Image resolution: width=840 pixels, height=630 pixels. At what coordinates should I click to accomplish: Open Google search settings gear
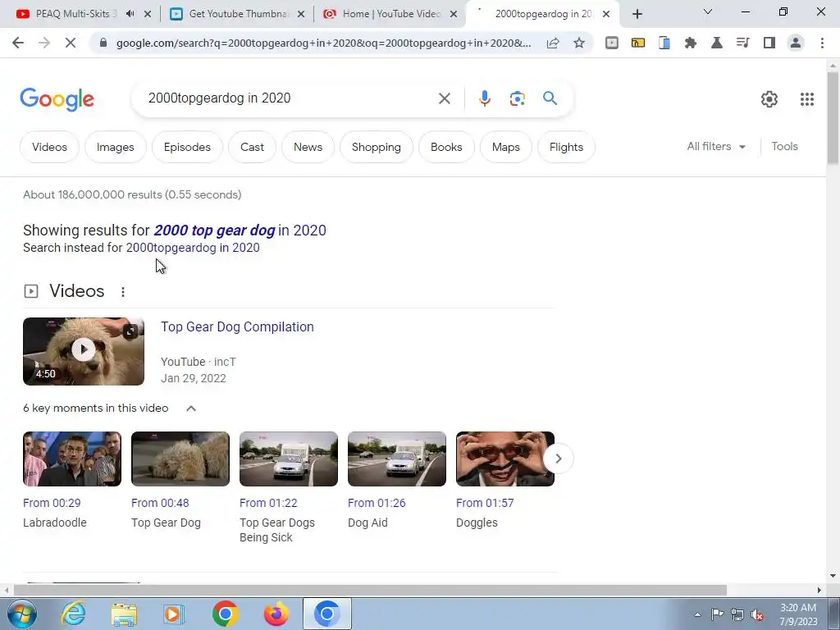tap(769, 99)
